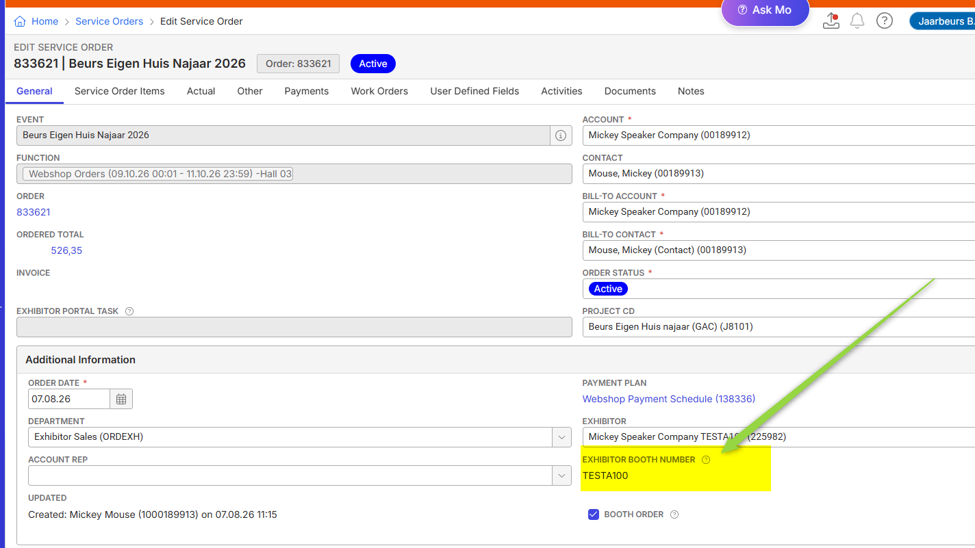Open the Order Date calendar picker
Viewport: 975px width, 548px height.
(121, 399)
